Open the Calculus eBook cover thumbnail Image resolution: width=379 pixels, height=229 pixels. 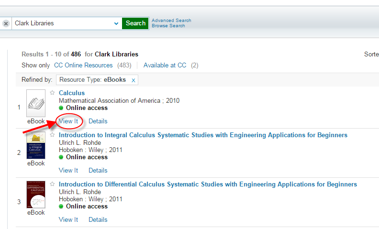pyautogui.click(x=36, y=103)
